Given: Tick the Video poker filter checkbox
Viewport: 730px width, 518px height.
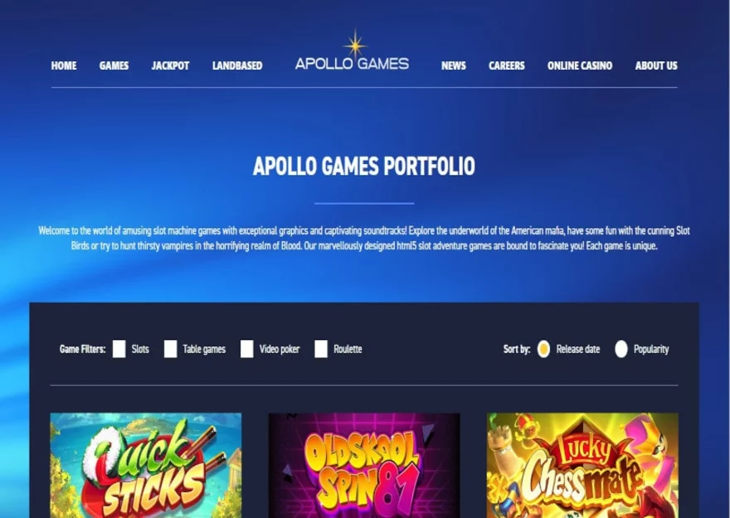Looking at the screenshot, I should tap(246, 349).
